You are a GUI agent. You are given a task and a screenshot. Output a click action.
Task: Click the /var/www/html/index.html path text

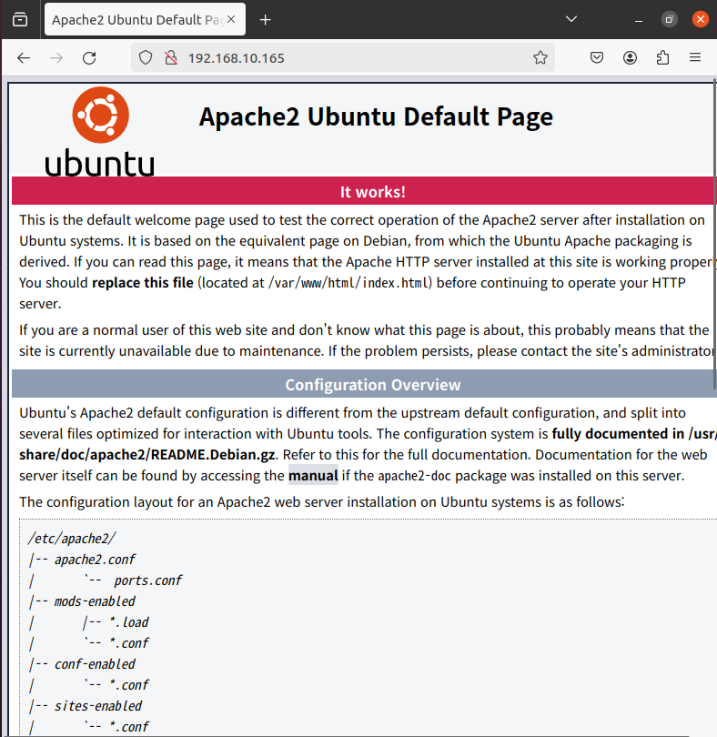(348, 283)
